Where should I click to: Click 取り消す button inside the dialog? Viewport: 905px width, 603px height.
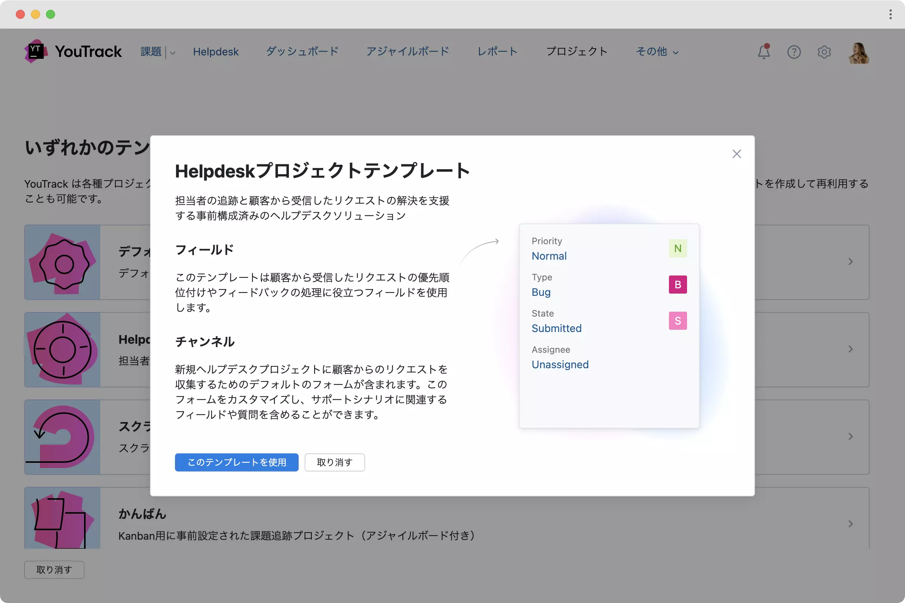click(334, 462)
